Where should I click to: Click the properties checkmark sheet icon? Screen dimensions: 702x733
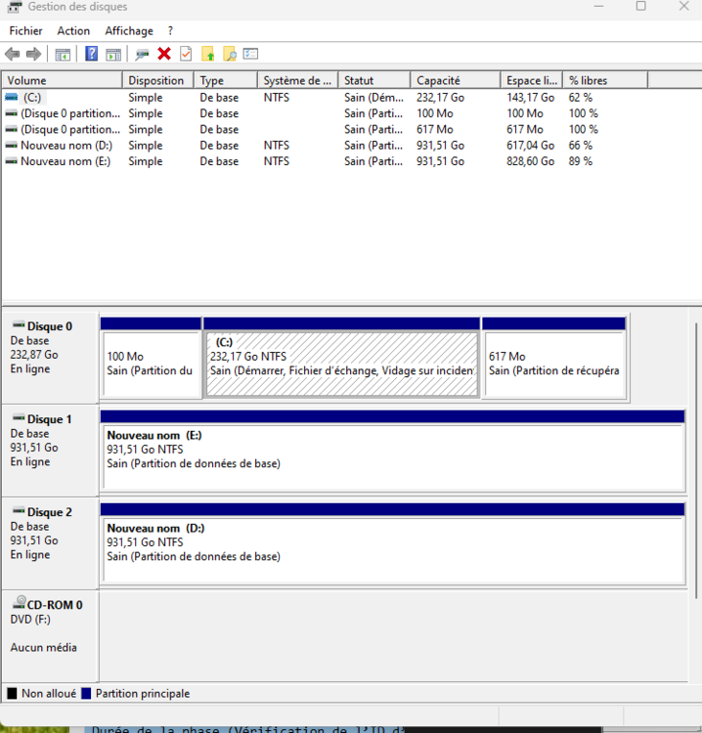point(186,55)
